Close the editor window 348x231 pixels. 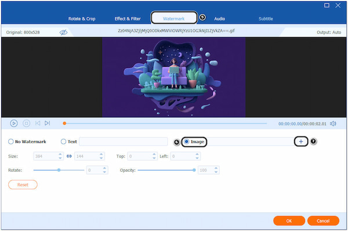click(338, 5)
